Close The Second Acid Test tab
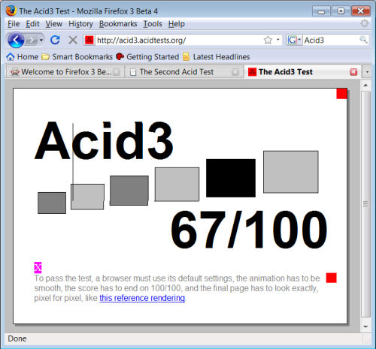This screenshot has width=376, height=349. tap(235, 72)
